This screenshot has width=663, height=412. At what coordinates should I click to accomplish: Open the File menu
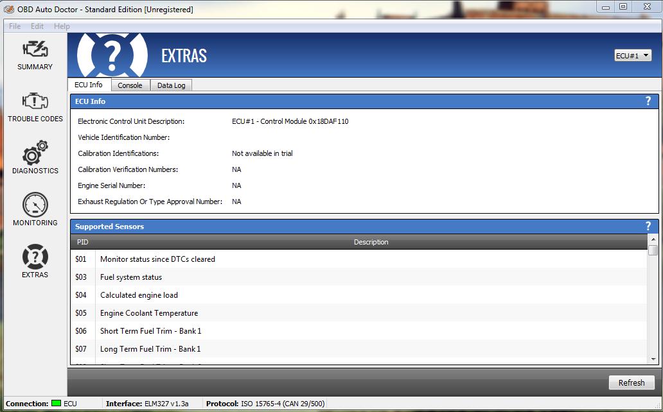coord(15,26)
